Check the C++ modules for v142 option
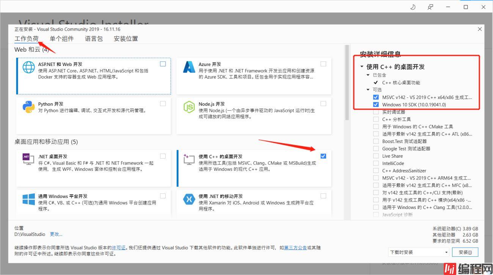 tap(376, 200)
